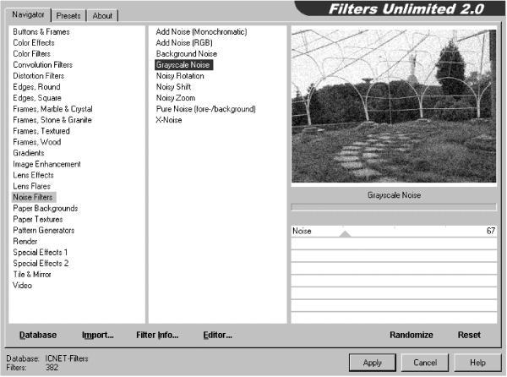The width and height of the screenshot is (507, 377).
Task: Click the Apply button
Action: coord(373,363)
